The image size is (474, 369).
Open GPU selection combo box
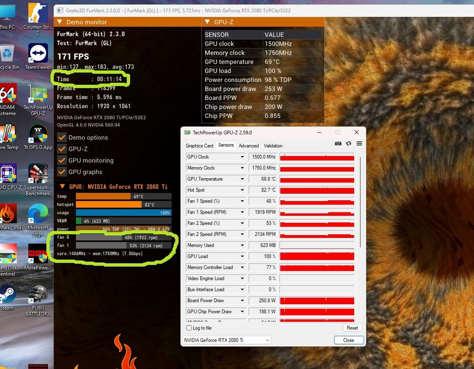(227, 340)
